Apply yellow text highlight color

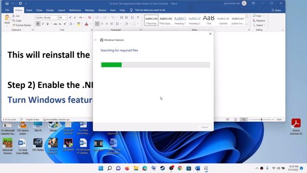click(x=79, y=24)
